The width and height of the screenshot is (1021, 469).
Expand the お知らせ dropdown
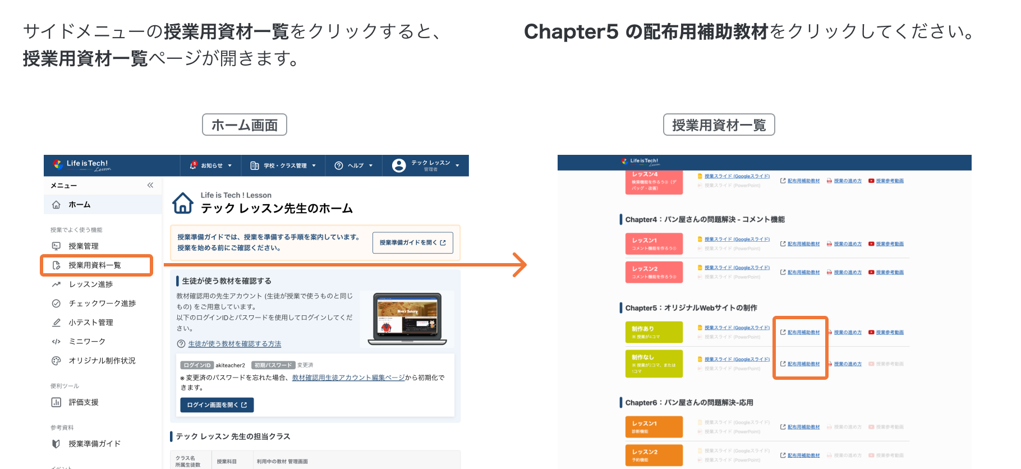coord(211,165)
